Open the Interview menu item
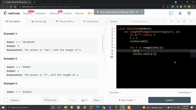This screenshot has width=196, height=110. point(55,13)
